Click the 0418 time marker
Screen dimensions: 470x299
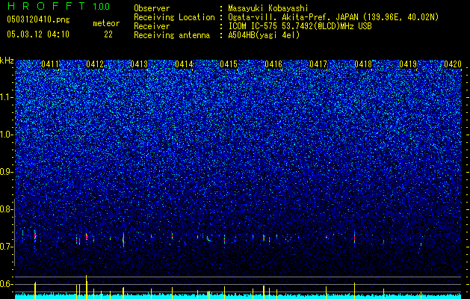coord(363,64)
